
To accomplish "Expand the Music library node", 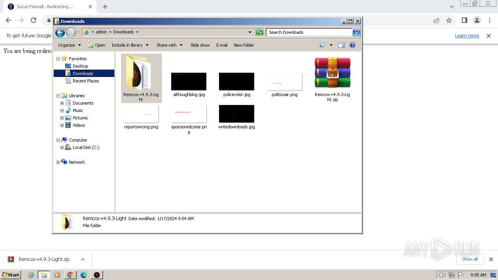I will coord(62,110).
